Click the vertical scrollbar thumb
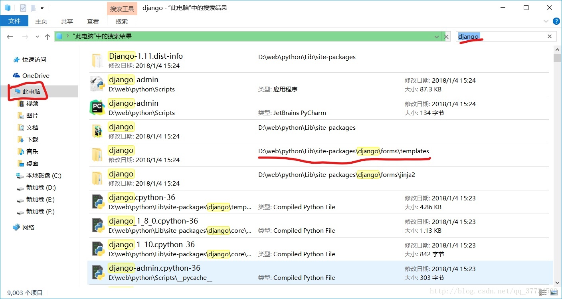 point(558,58)
